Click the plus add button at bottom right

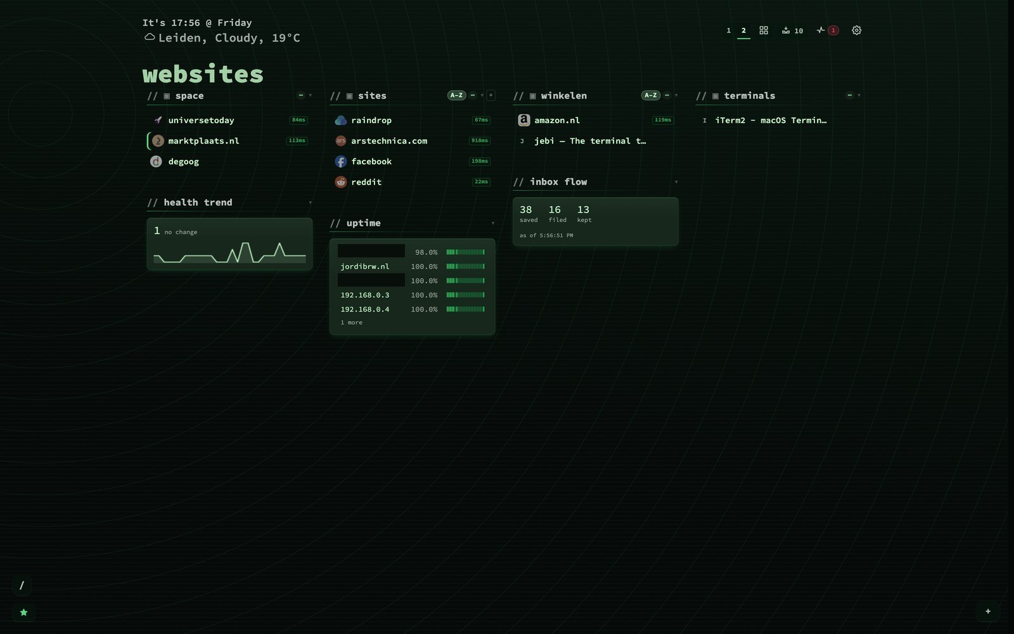click(x=988, y=611)
